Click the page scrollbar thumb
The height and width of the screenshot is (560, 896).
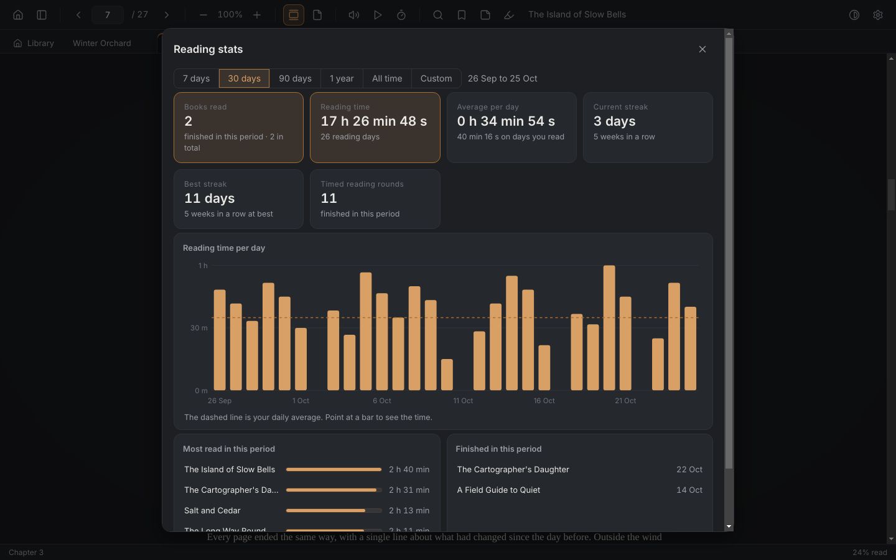[x=891, y=195]
